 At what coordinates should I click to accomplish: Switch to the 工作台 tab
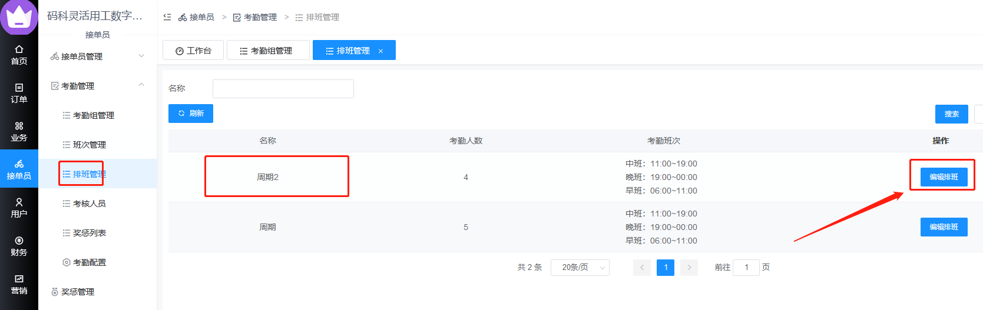[x=193, y=51]
